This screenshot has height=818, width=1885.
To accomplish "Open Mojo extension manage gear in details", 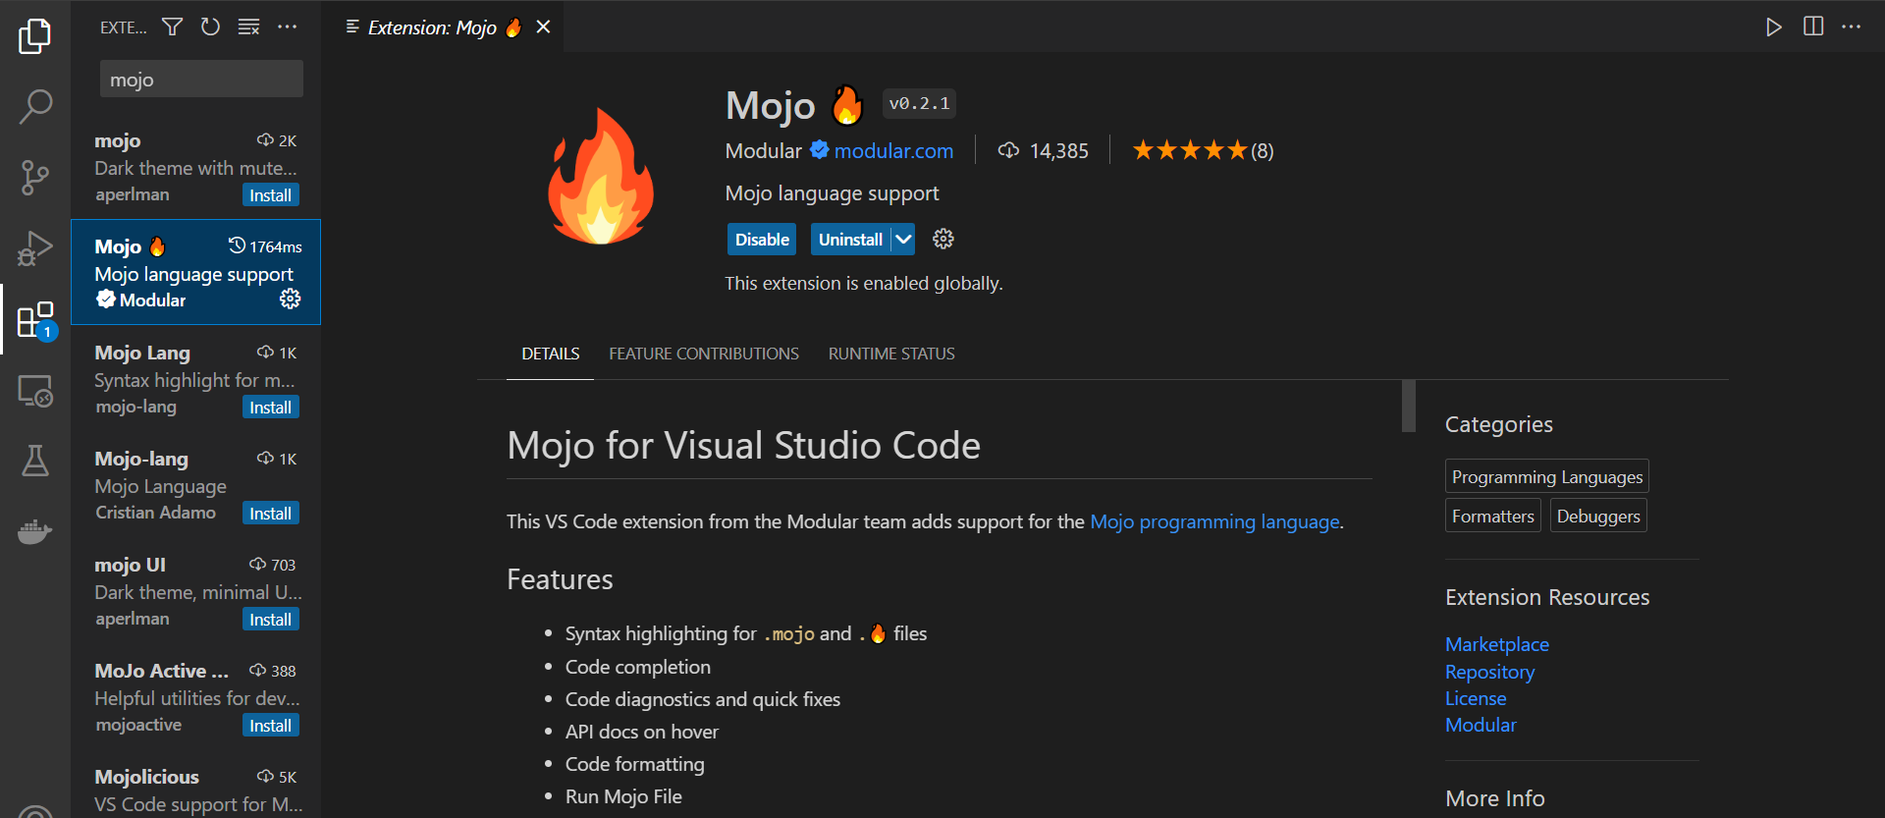I will pyautogui.click(x=943, y=240).
